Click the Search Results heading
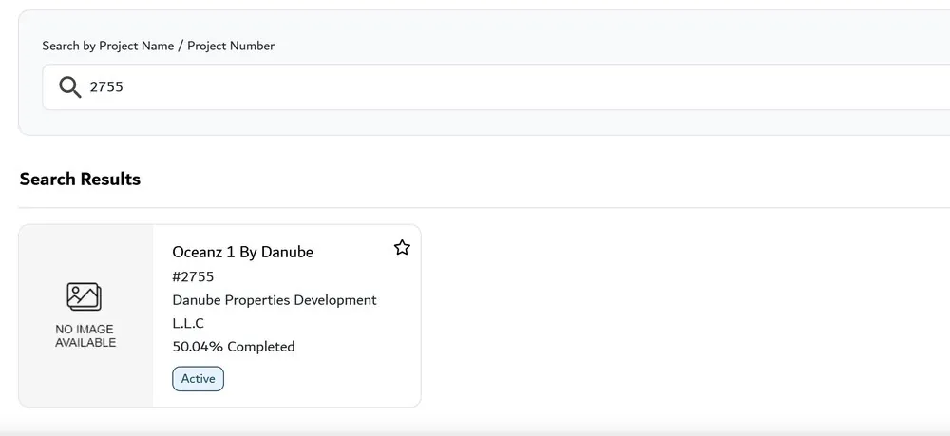The width and height of the screenshot is (950, 436). [x=80, y=179]
